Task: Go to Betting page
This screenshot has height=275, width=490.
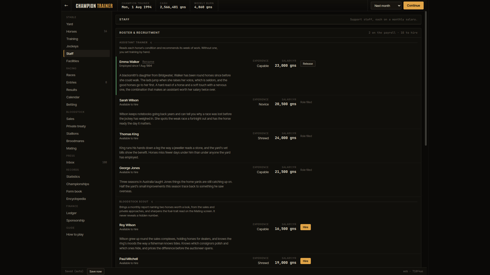Action: [x=87, y=105]
